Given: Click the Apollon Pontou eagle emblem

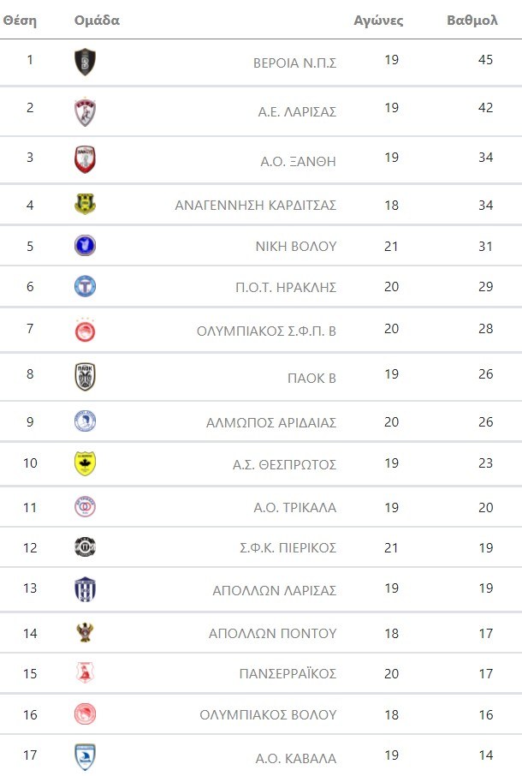Looking at the screenshot, I should 85,633.
